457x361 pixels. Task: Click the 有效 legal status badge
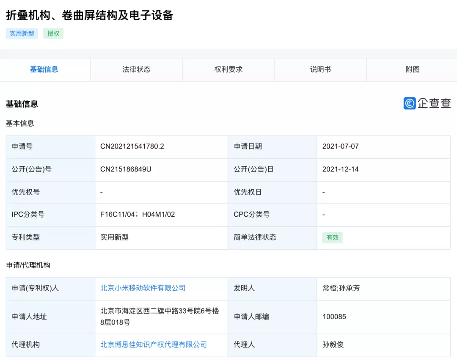(332, 237)
